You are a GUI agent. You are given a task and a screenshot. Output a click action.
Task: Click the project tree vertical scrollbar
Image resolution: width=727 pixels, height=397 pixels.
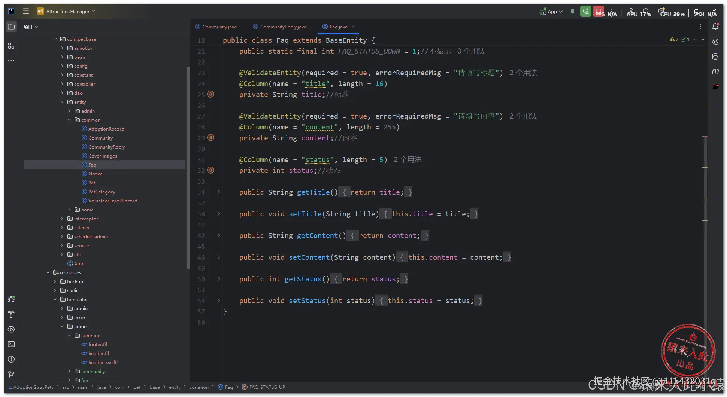(x=188, y=167)
